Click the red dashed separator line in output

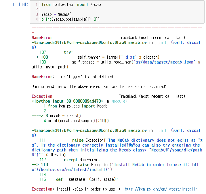coord(117,28)
